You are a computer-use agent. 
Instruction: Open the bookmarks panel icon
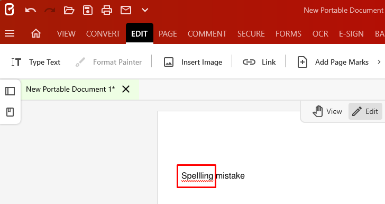click(10, 112)
